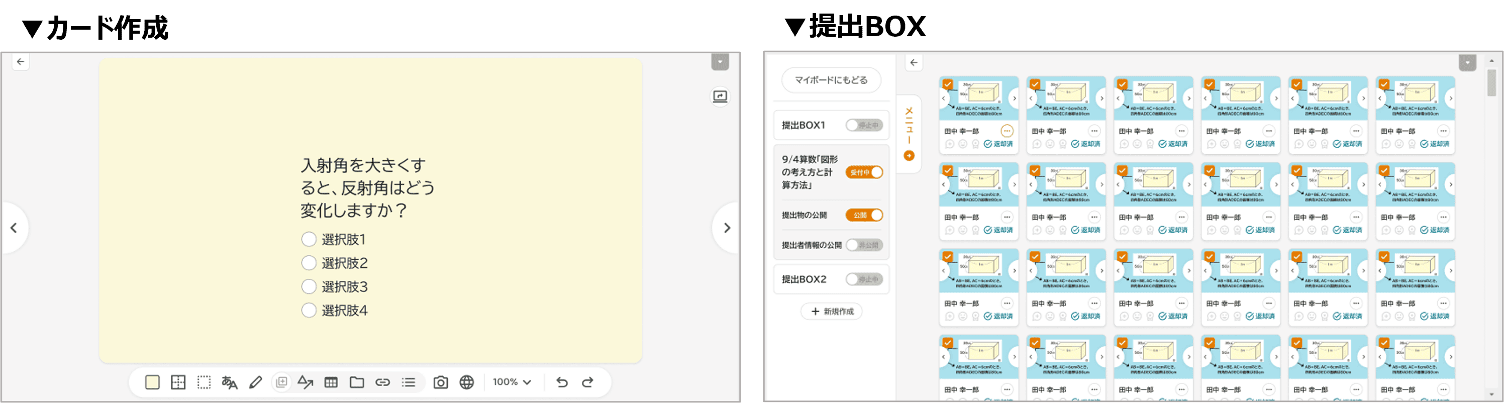Insert a table using the table icon

pos(331,382)
